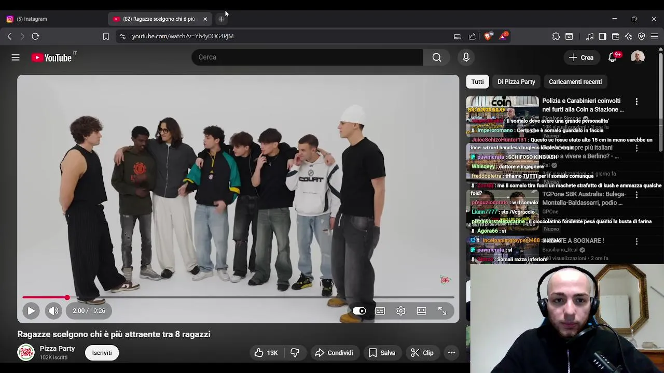This screenshot has height=373, width=664.
Task: Open a new browser tab
Action: pos(222,19)
